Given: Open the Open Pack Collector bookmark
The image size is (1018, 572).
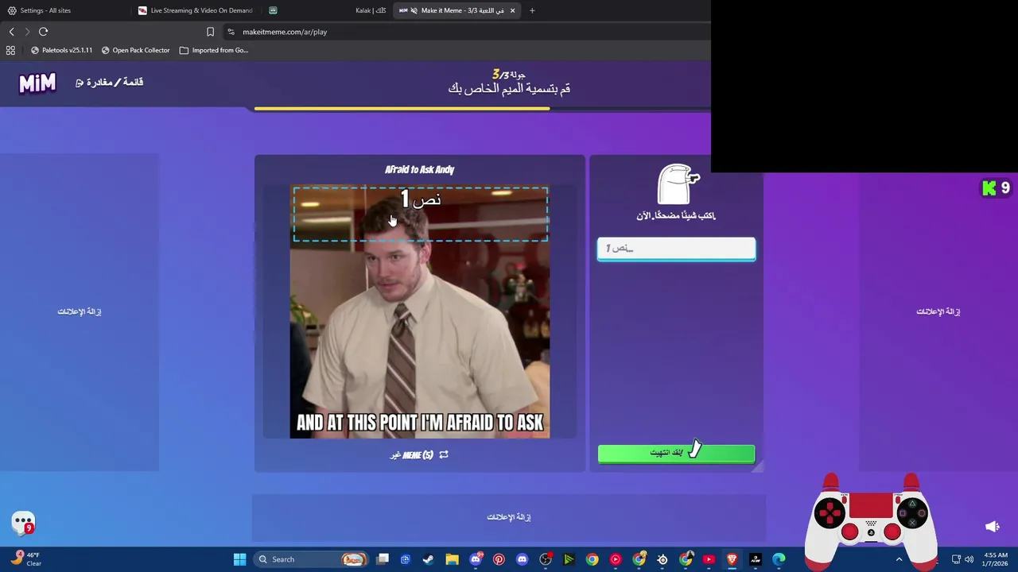Looking at the screenshot, I should pyautogui.click(x=135, y=50).
